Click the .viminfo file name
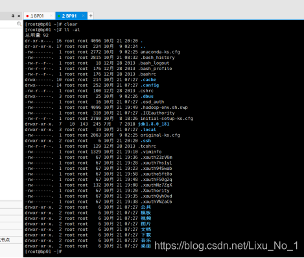Viewport: 304px width, 258px height. [x=151, y=152]
